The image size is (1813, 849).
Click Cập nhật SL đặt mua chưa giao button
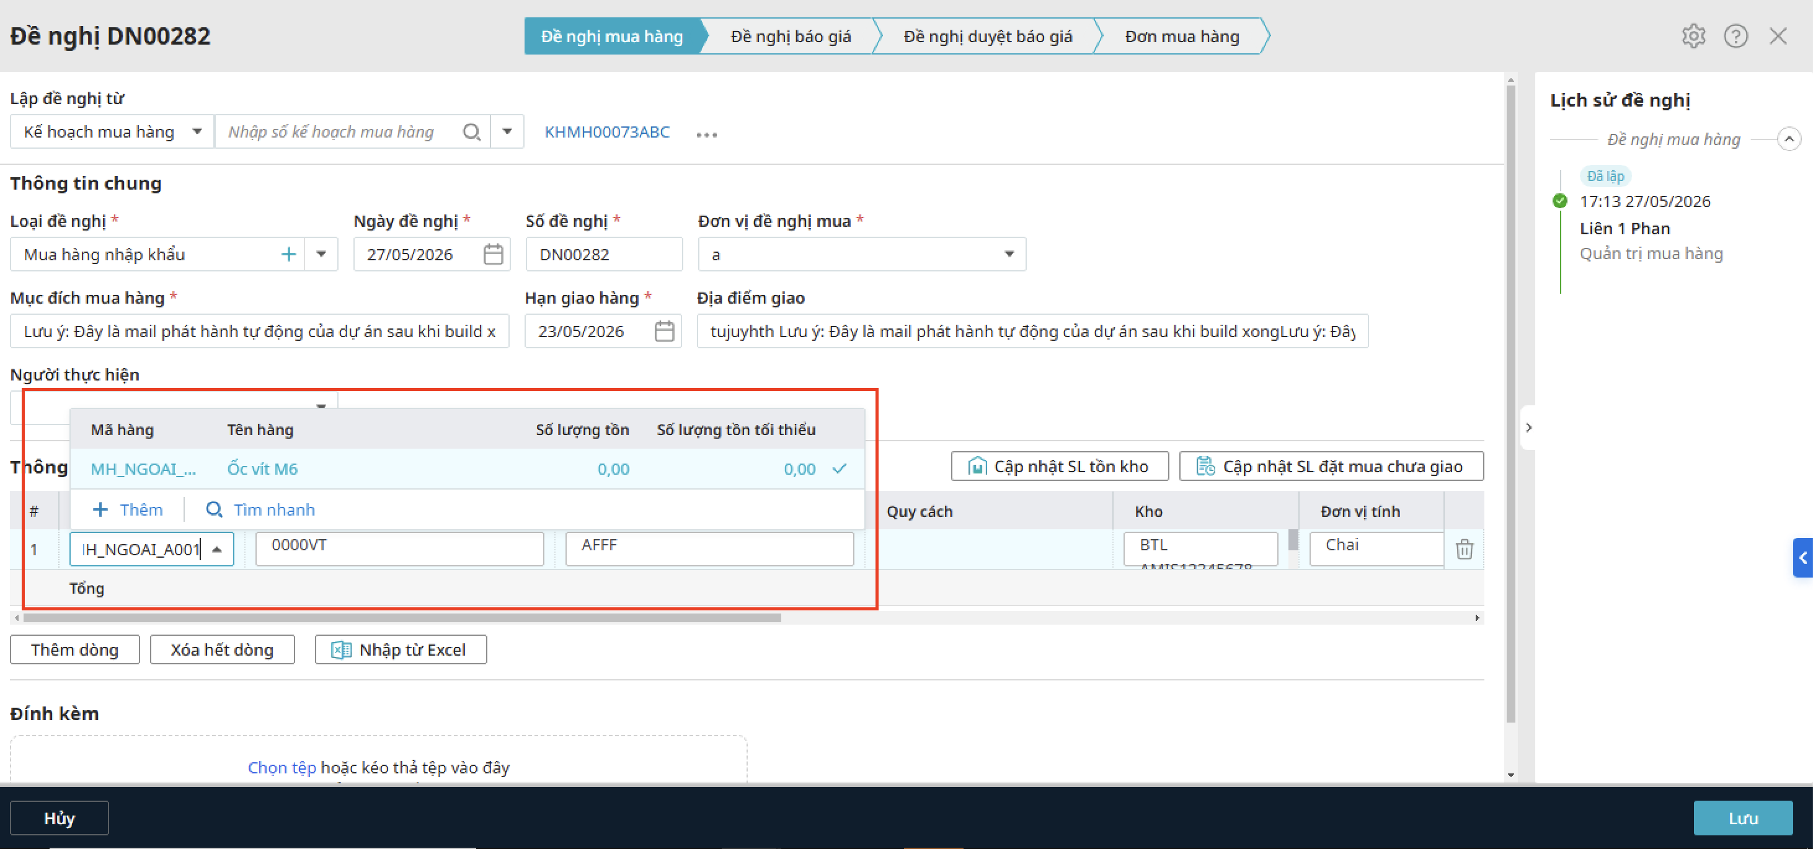click(x=1331, y=465)
